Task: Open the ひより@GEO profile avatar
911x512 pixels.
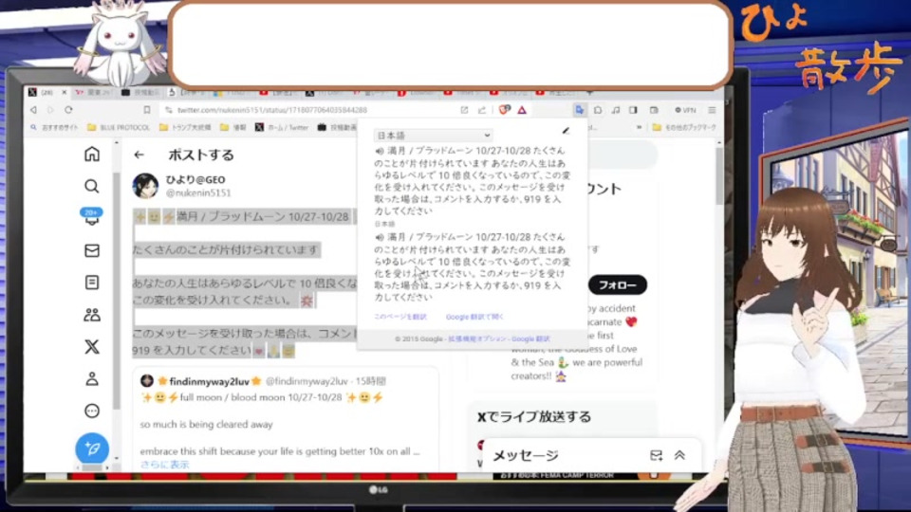Action: point(145,186)
